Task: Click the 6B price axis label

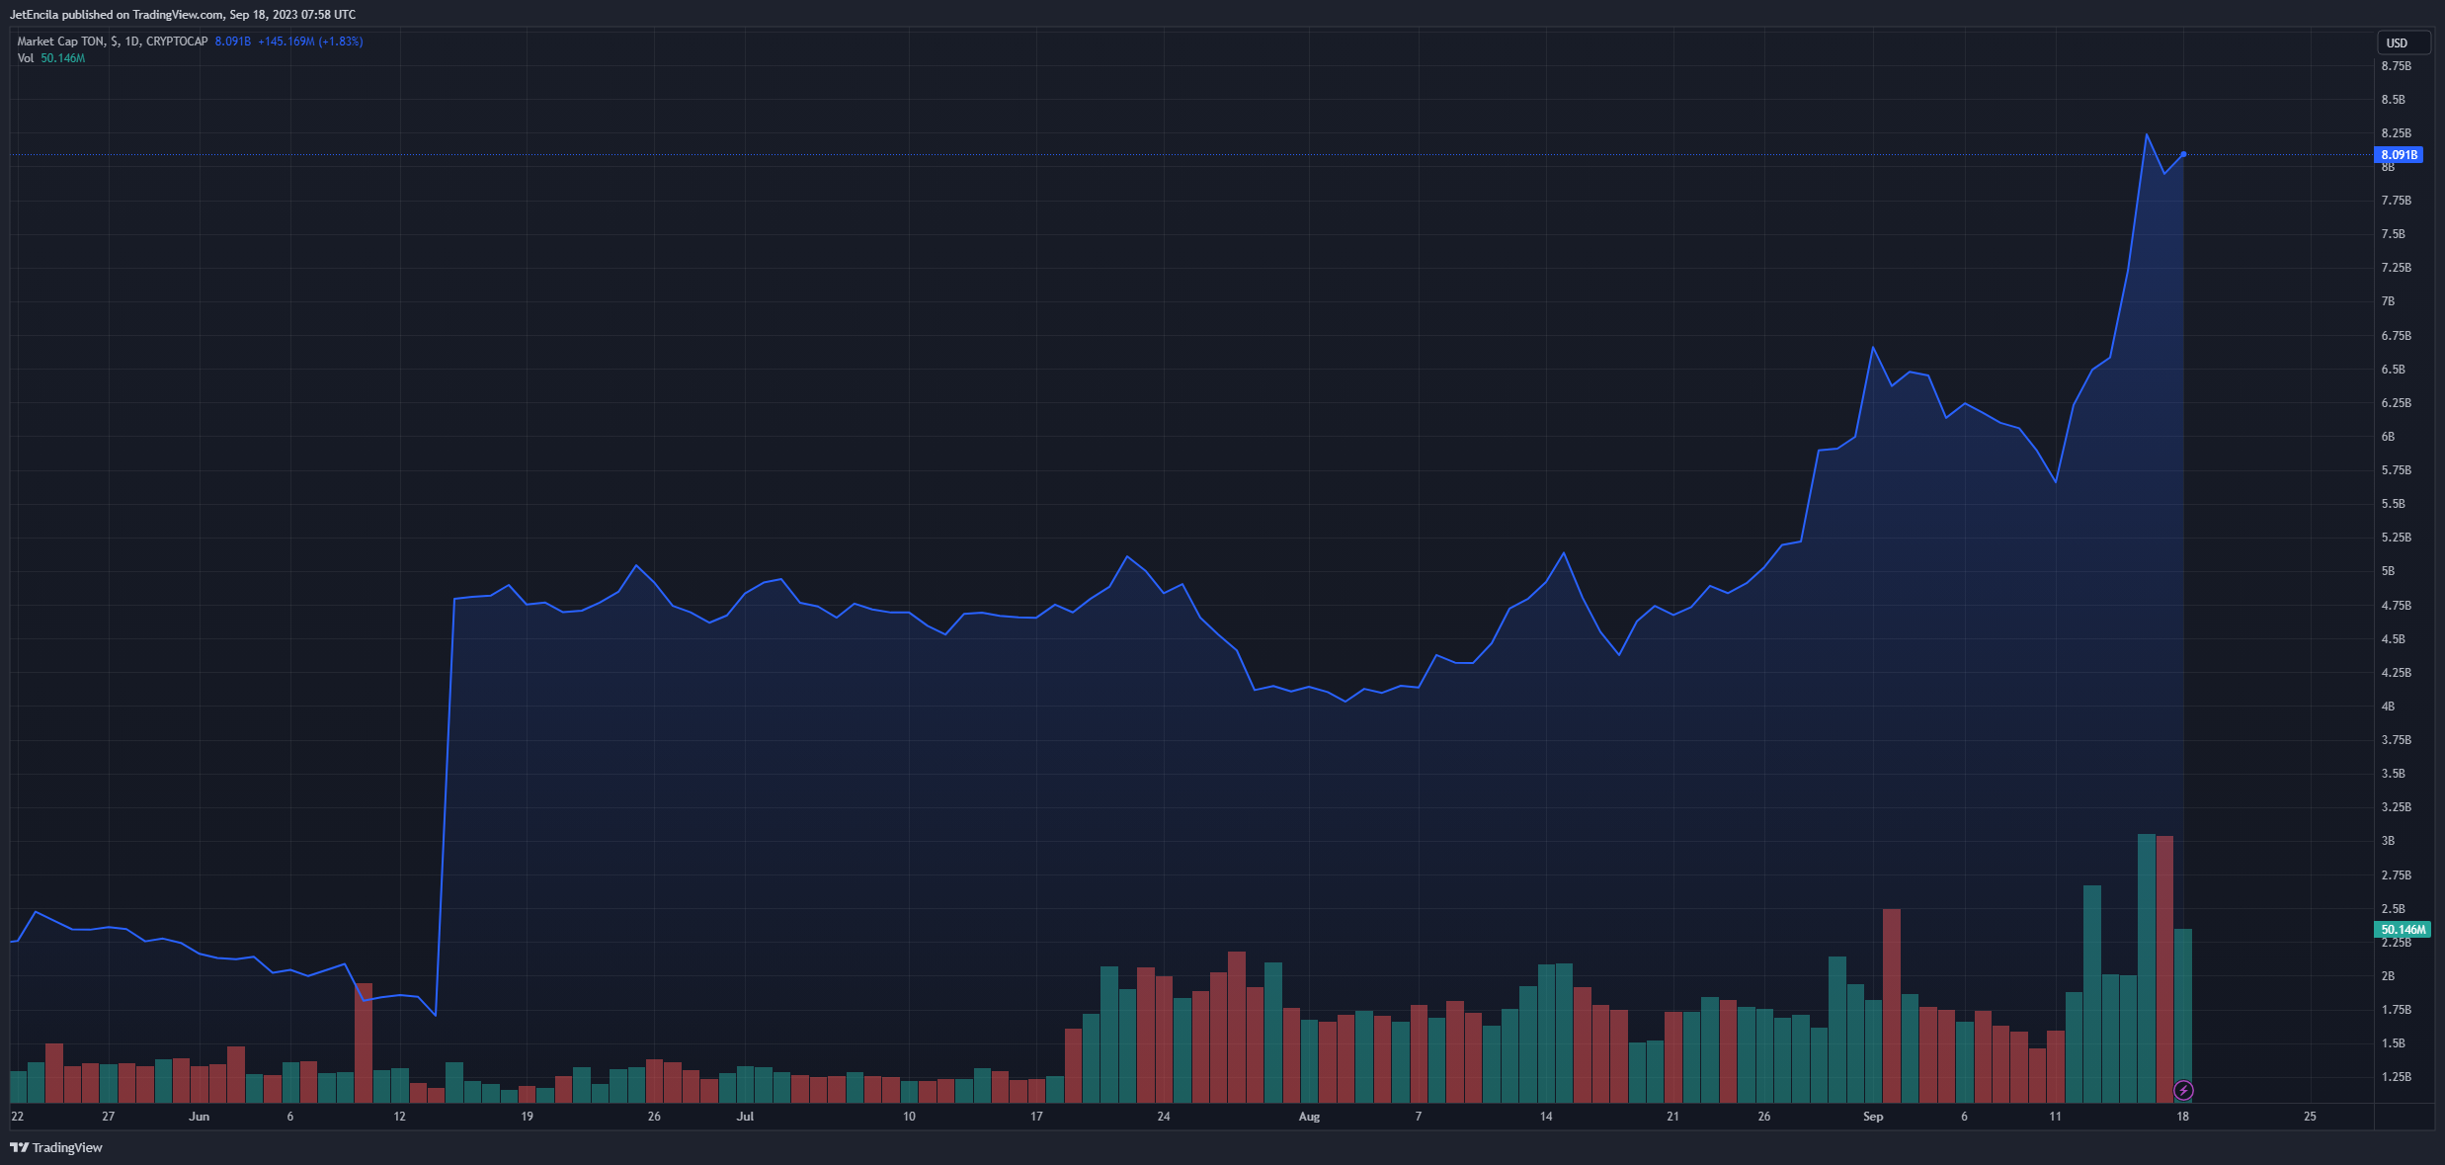Action: pyautogui.click(x=2389, y=437)
